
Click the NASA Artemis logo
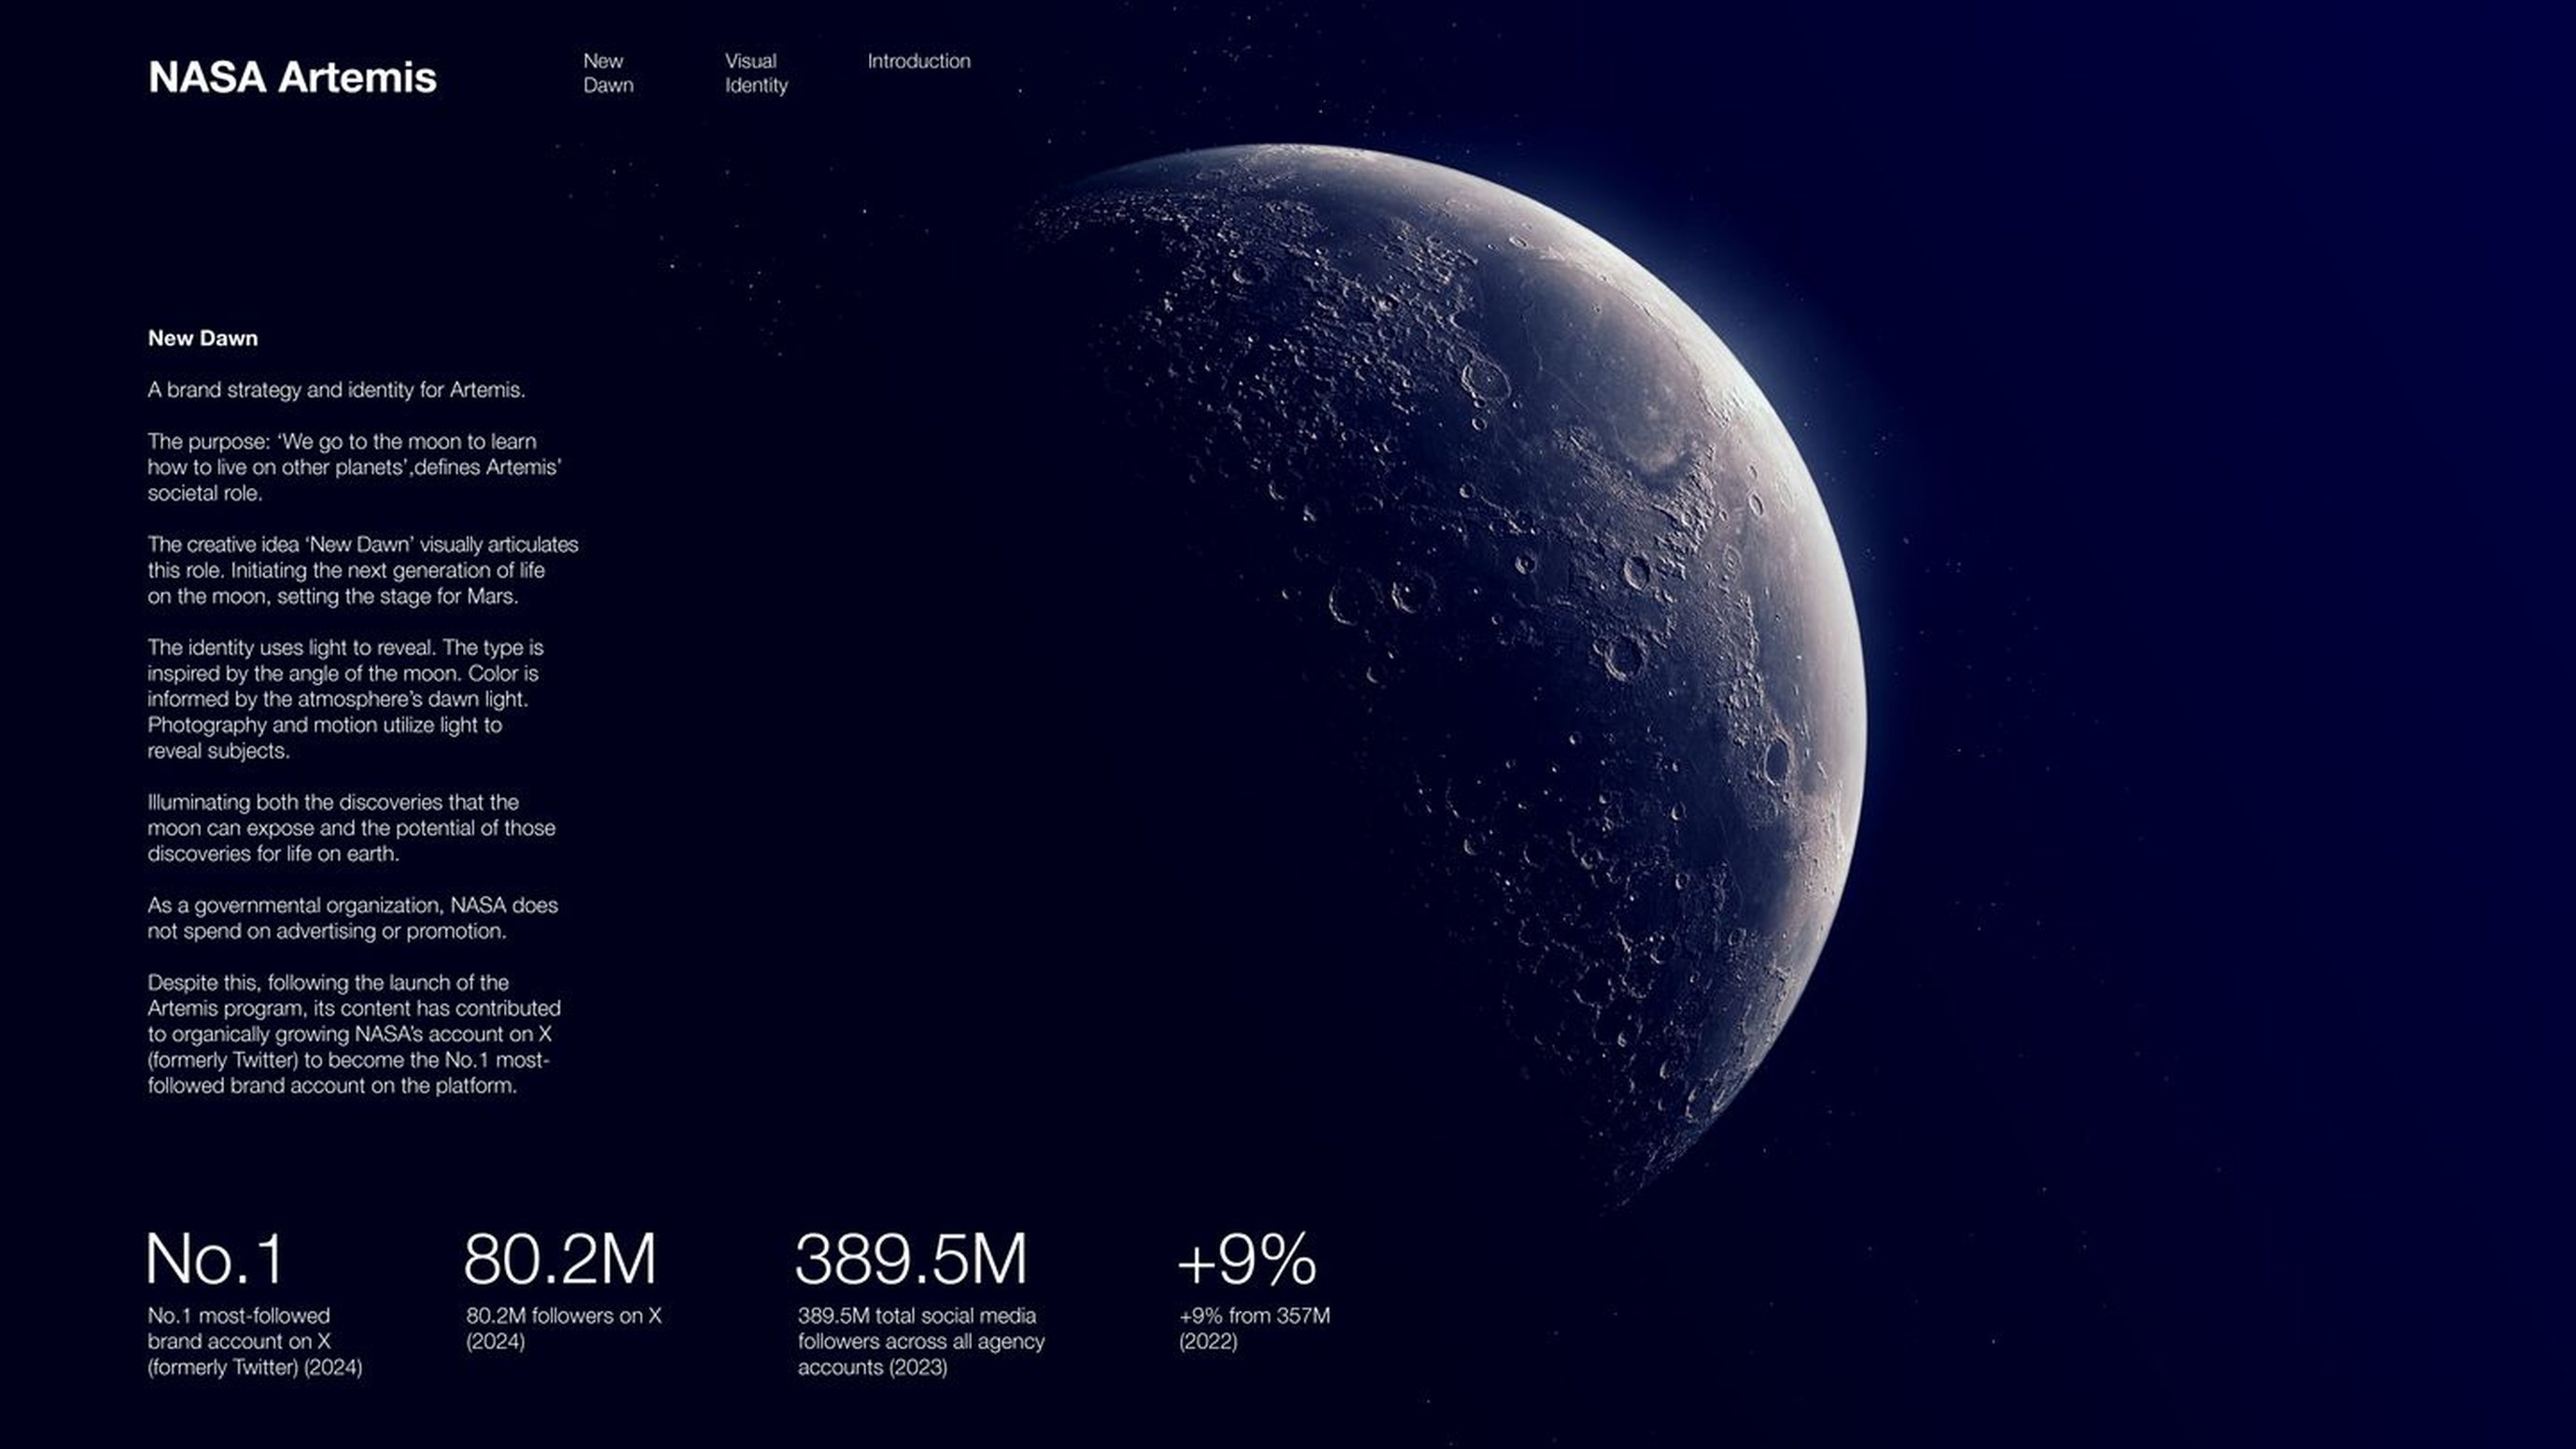pos(293,78)
